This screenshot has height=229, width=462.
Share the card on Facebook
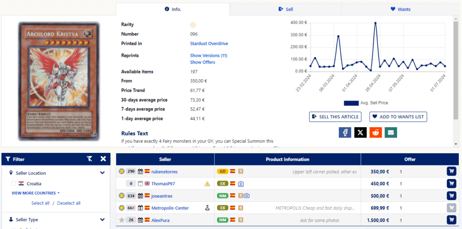pos(345,133)
